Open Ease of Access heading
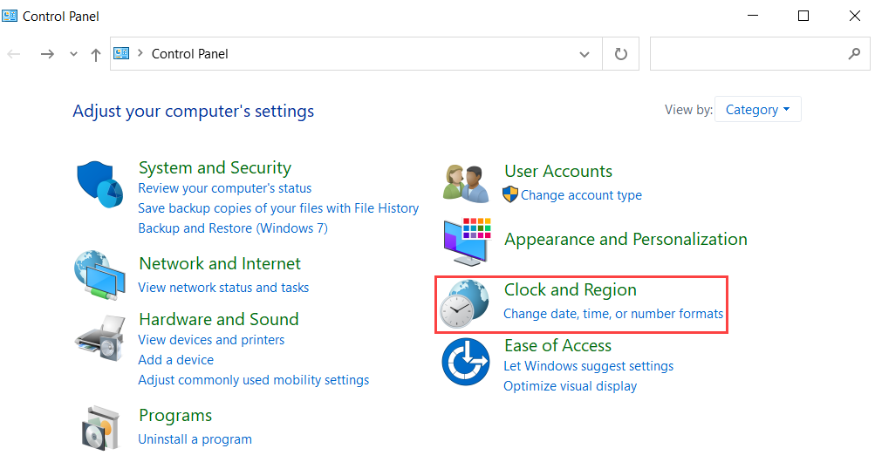 click(558, 345)
